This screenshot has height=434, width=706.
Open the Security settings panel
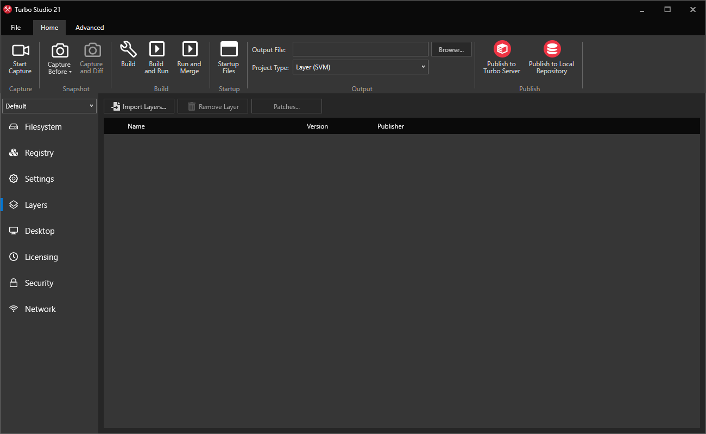click(39, 283)
